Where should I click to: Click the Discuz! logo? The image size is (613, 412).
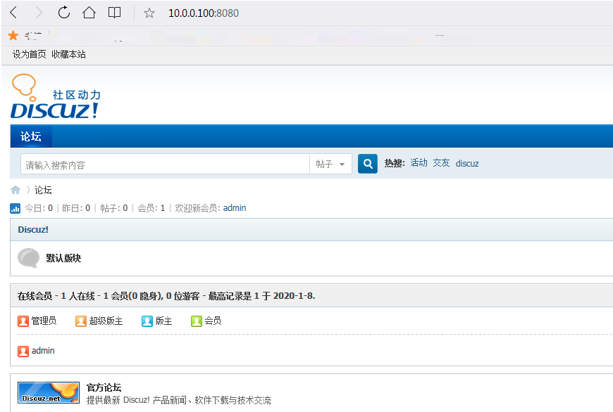[56, 96]
